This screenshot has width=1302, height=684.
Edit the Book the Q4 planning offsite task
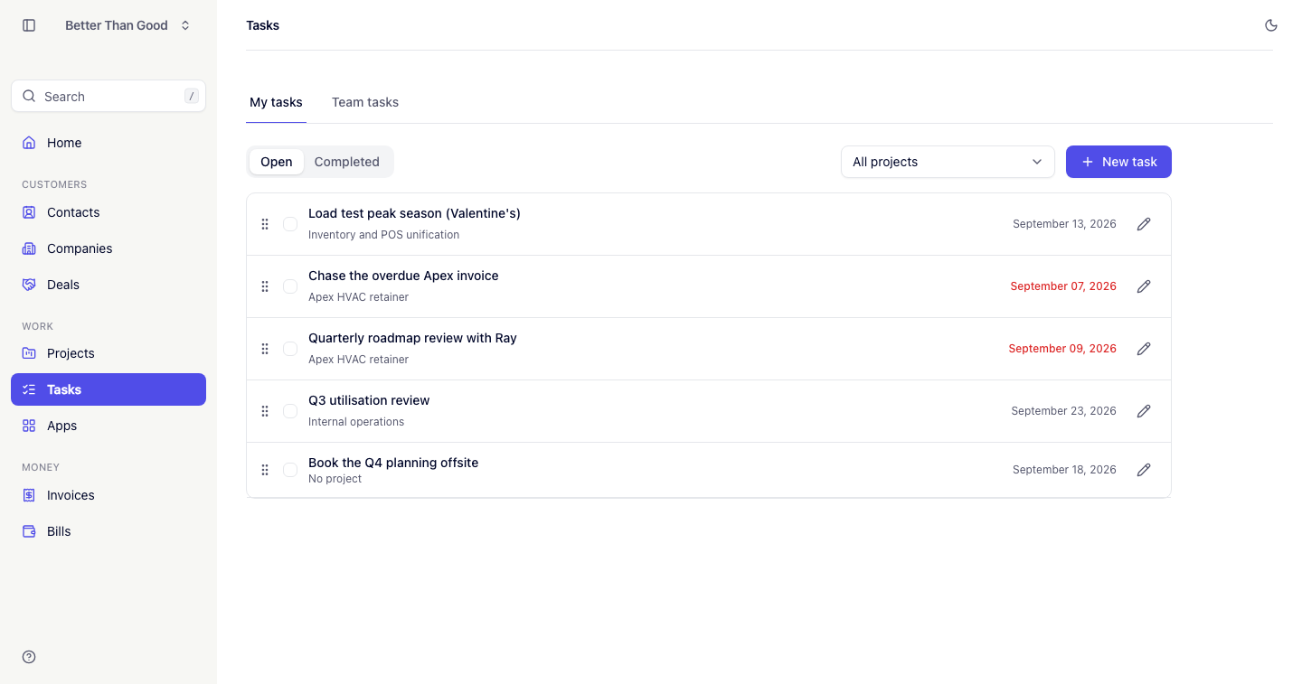pos(1144,470)
